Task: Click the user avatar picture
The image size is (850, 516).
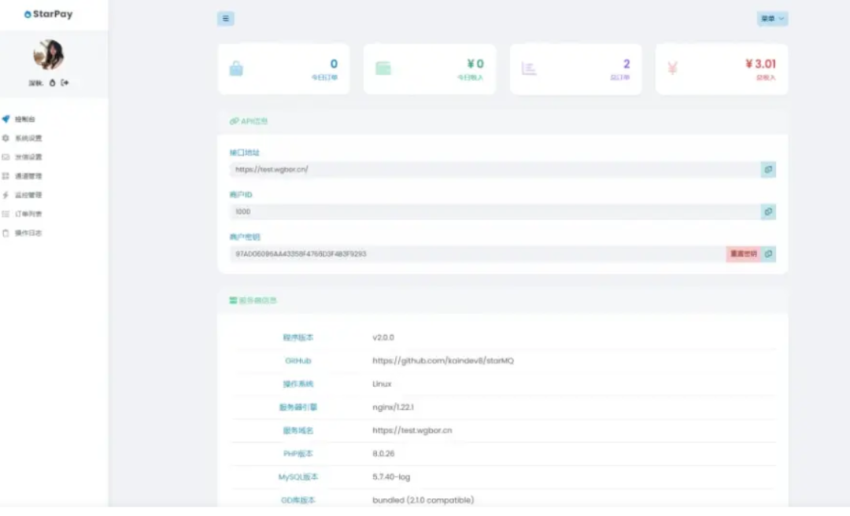Action: (x=48, y=55)
